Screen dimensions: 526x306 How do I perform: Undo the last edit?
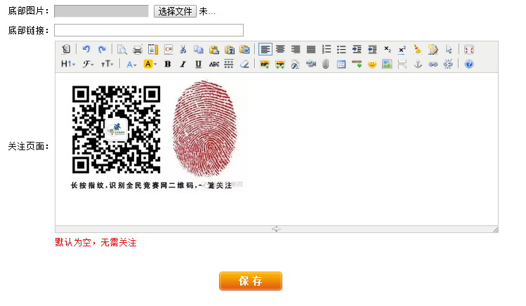[x=86, y=49]
